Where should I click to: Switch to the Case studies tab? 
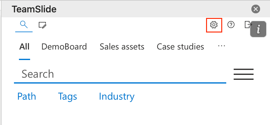pyautogui.click(x=180, y=47)
